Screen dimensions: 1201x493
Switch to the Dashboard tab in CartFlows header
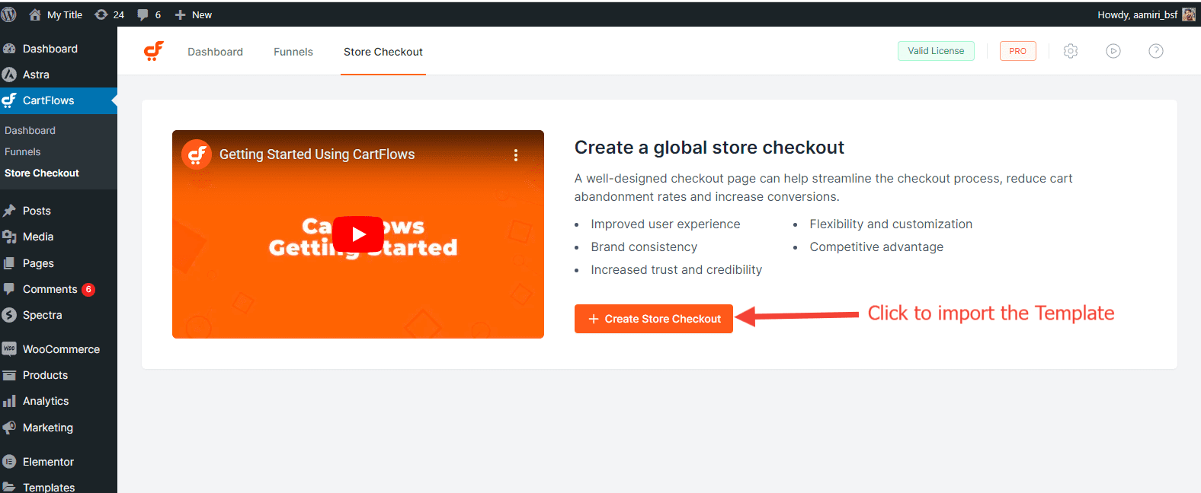[215, 52]
